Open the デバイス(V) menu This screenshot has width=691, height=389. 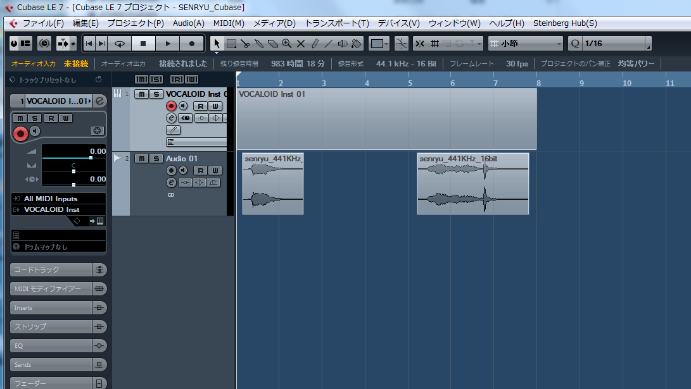[x=399, y=23]
